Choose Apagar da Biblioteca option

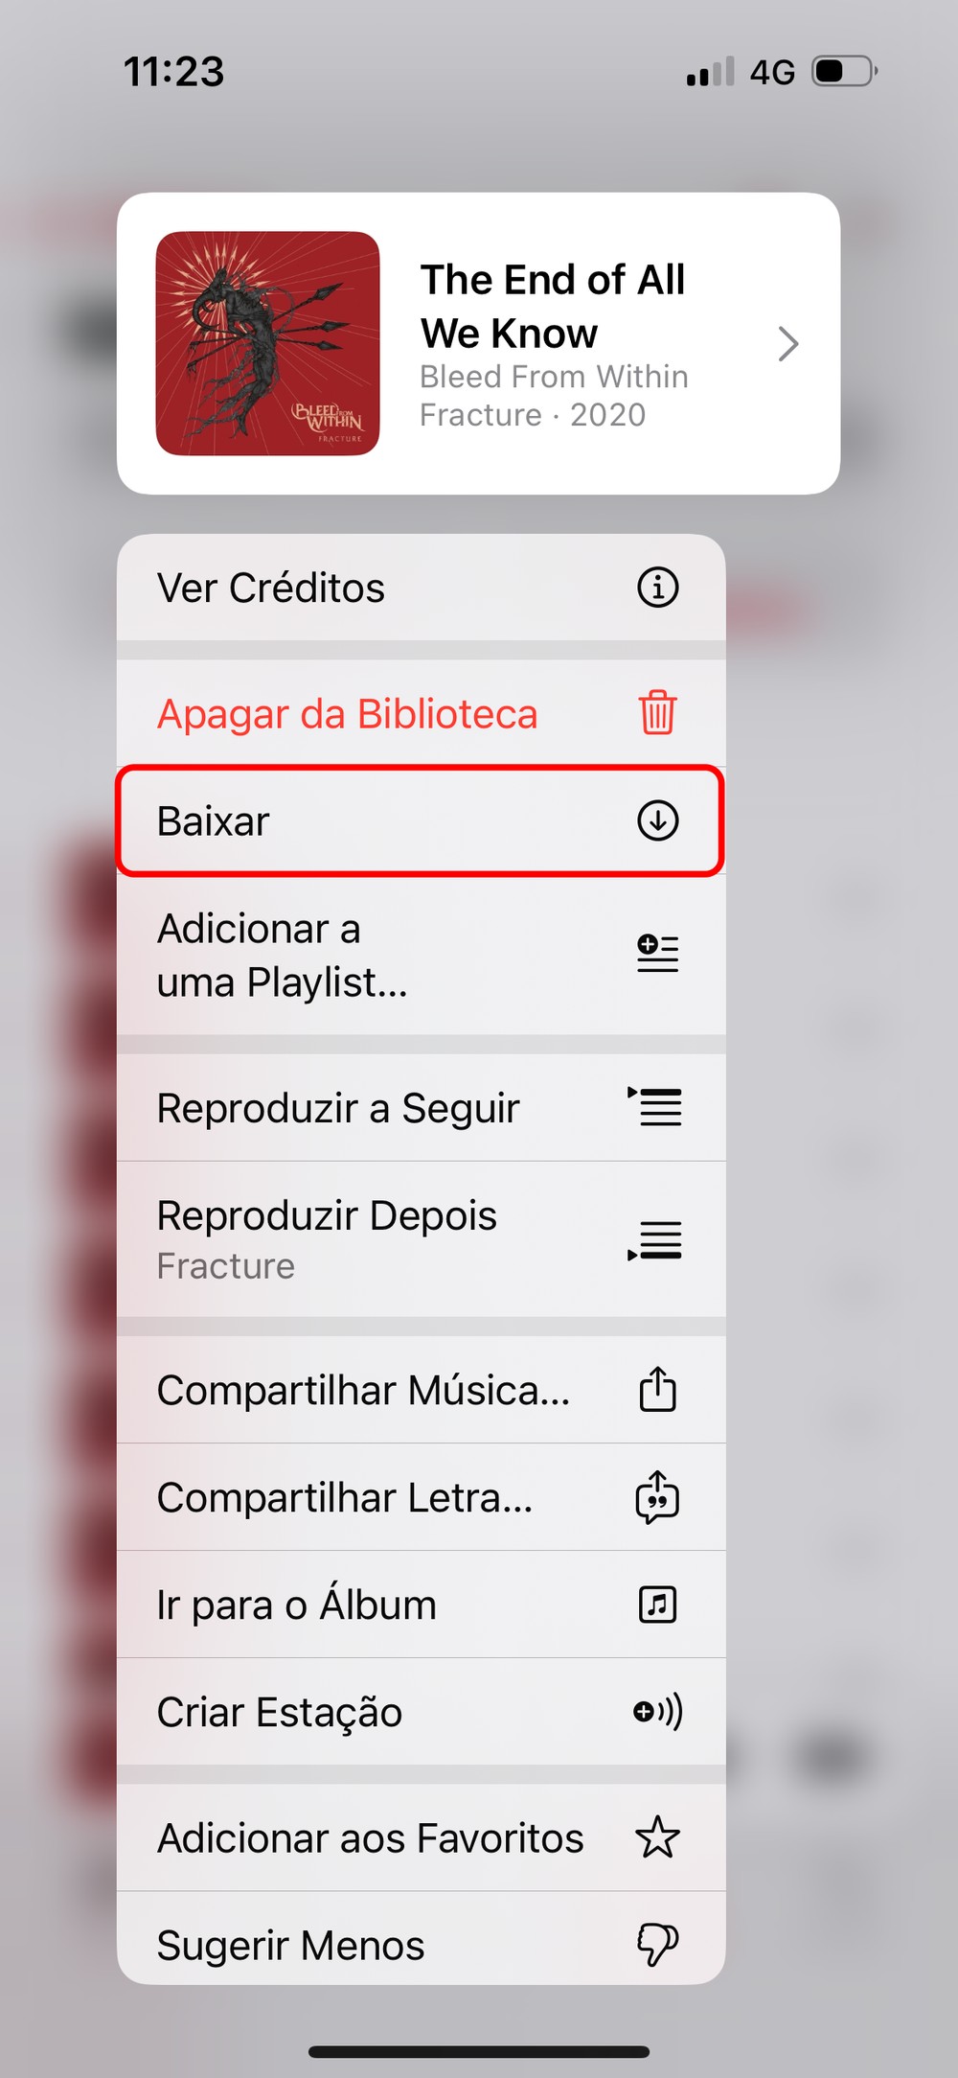pos(347,714)
